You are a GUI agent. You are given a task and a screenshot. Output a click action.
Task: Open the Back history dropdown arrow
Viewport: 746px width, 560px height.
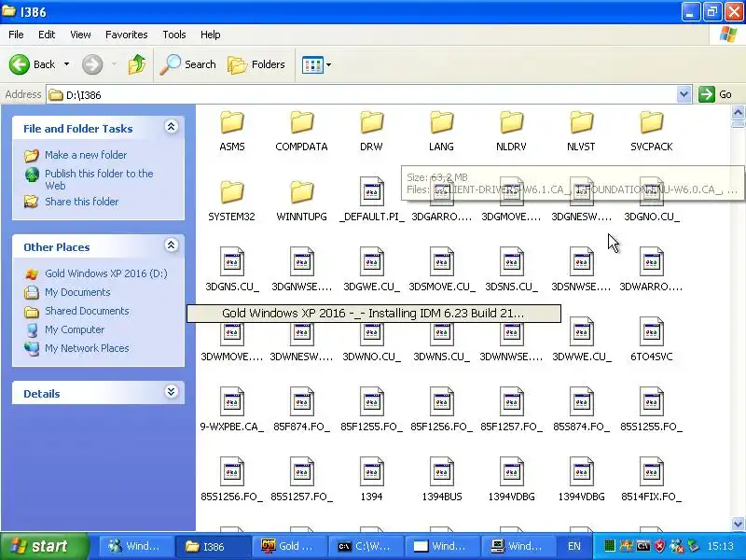(66, 64)
